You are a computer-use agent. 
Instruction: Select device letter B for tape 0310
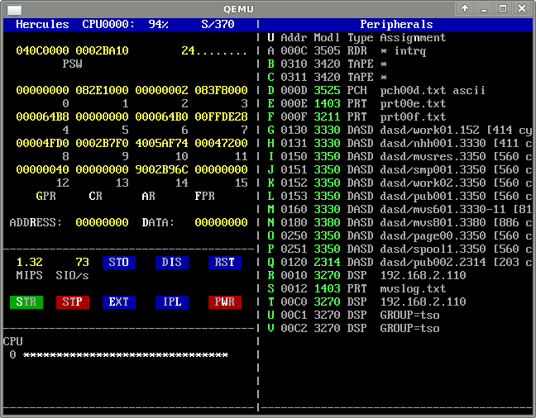coord(270,64)
